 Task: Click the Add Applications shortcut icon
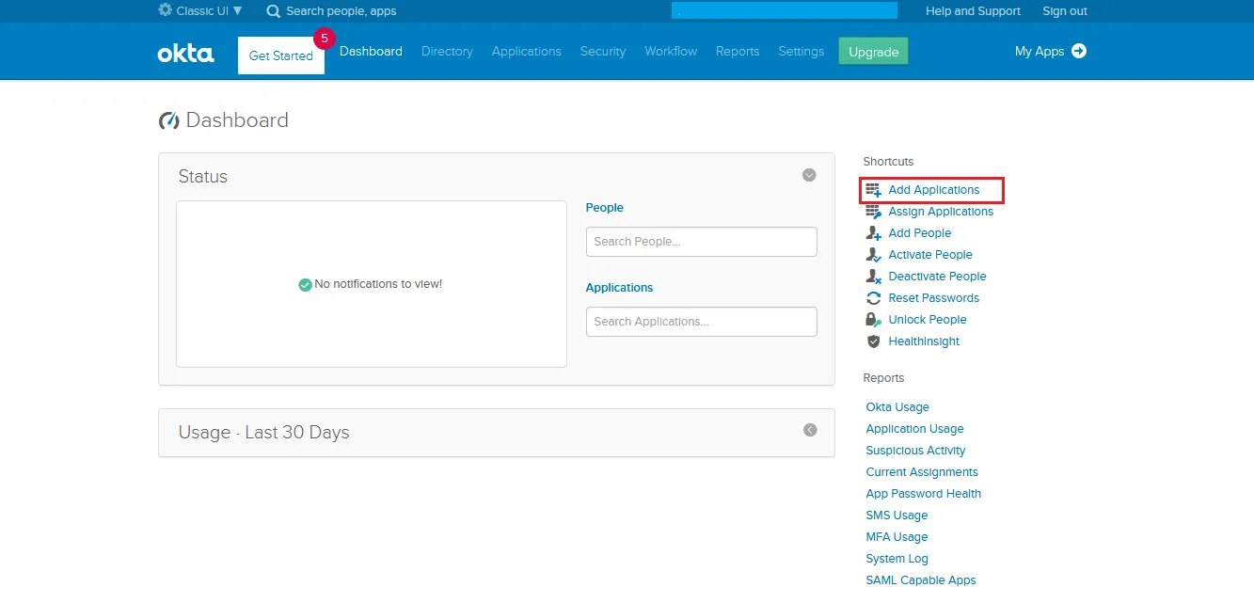[x=873, y=190]
